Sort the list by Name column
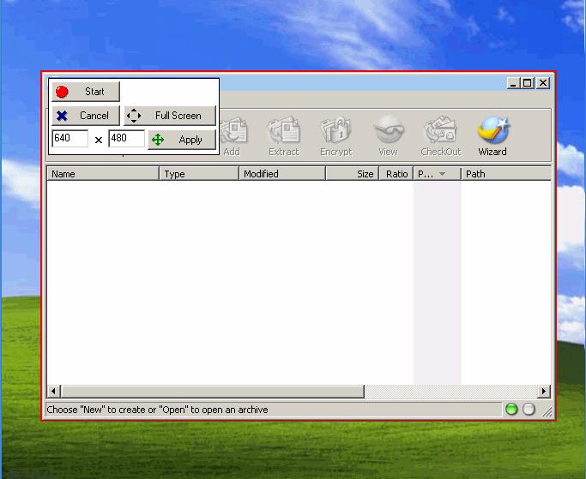The width and height of the screenshot is (586, 479). point(103,174)
